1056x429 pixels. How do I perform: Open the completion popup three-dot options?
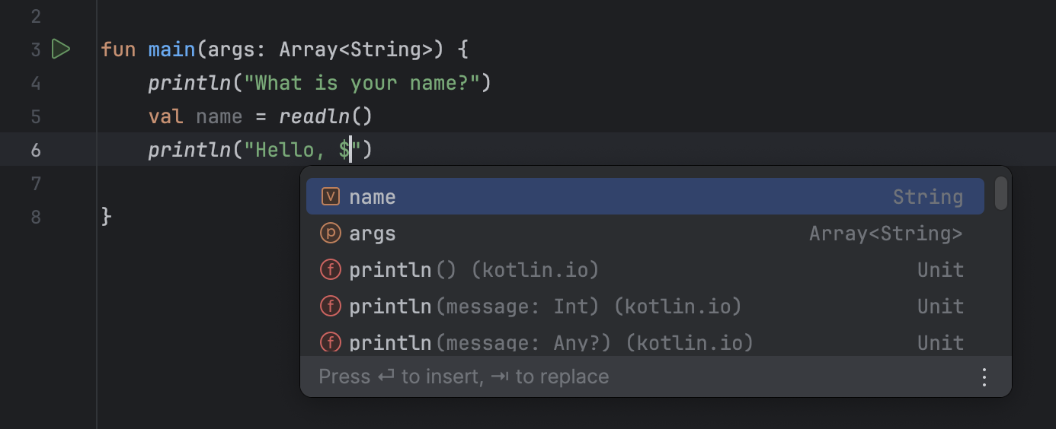point(984,377)
